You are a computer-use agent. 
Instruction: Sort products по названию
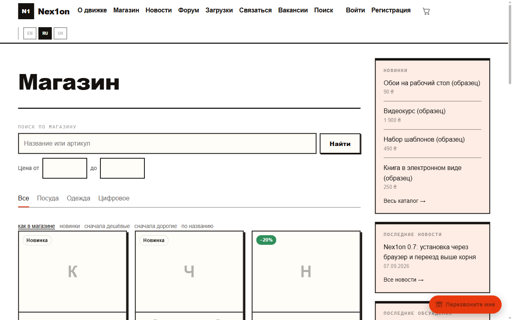(197, 226)
